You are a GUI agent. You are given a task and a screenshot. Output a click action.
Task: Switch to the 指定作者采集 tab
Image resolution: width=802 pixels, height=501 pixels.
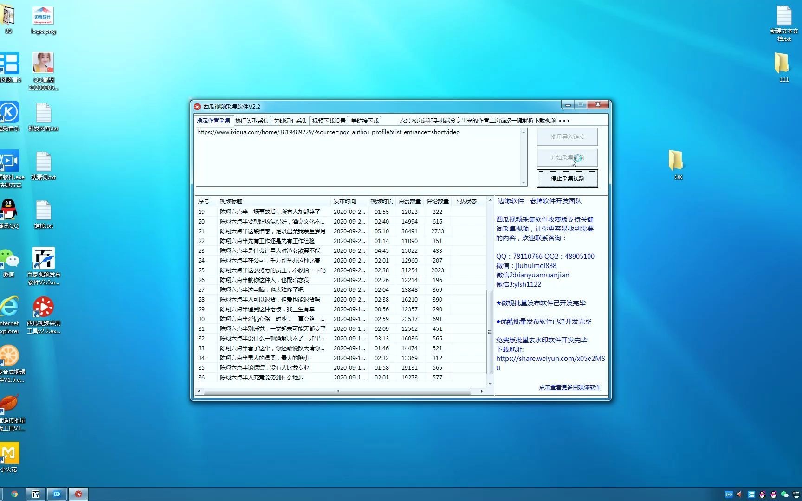click(x=213, y=121)
